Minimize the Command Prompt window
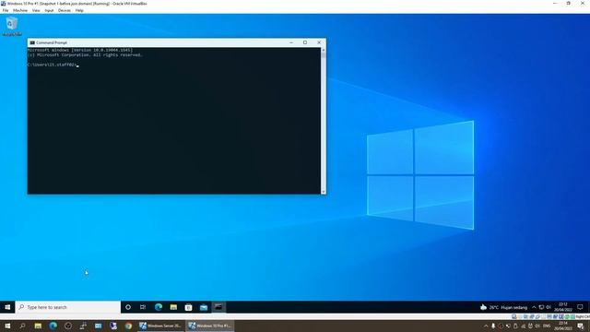This screenshot has height=332, width=590. [x=291, y=42]
